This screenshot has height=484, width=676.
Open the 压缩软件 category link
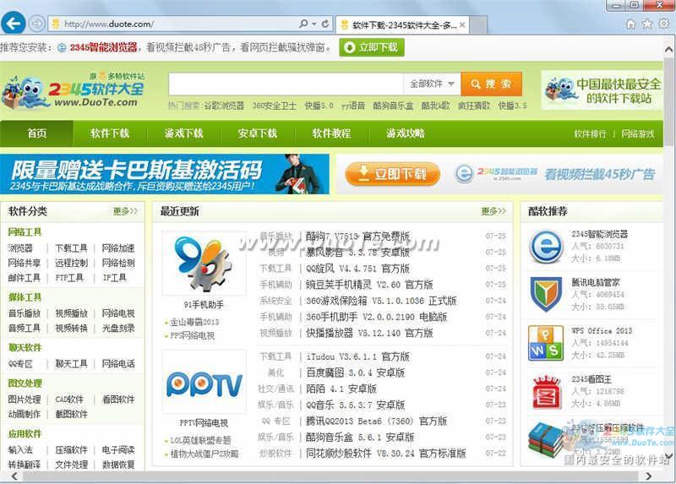coord(71,450)
